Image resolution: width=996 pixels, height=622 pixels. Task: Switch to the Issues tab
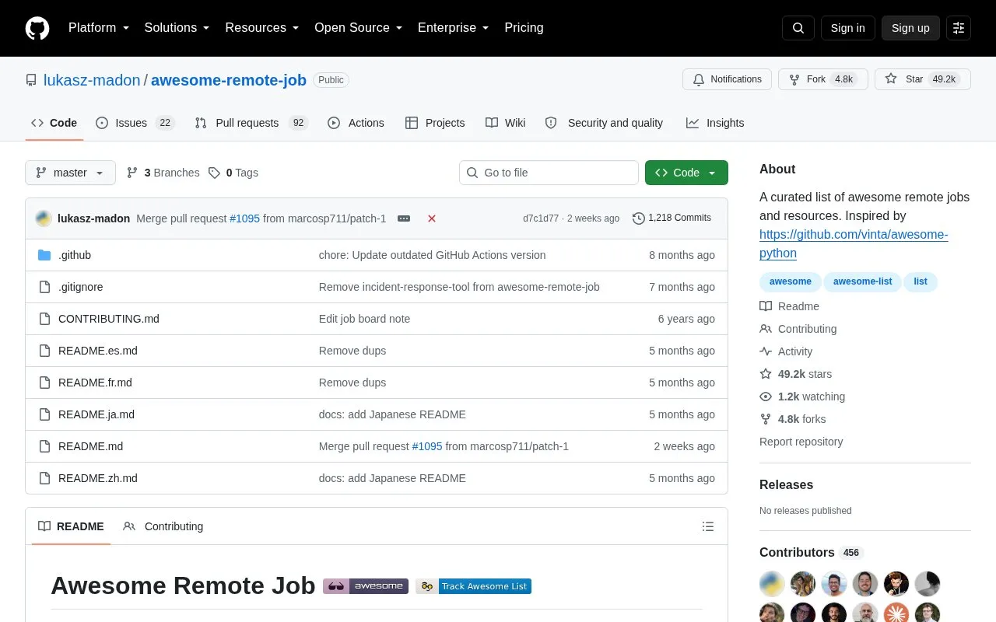[x=135, y=123]
